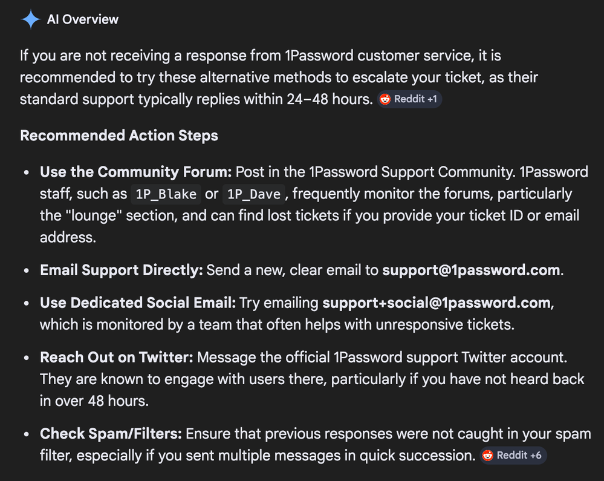Viewport: 604px width, 481px height.
Task: Click the "Use the Community Forum:" label
Action: click(x=136, y=172)
